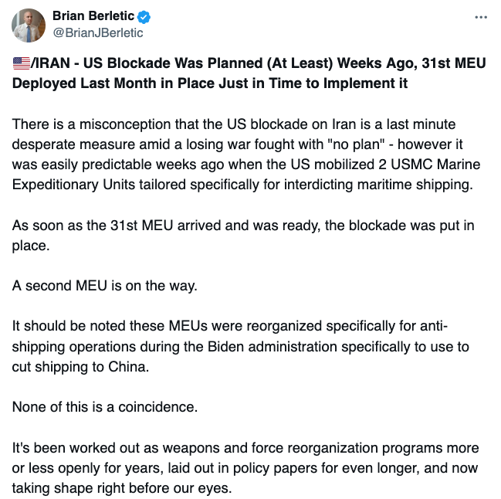Click the sentence "A second MEU is on the way."

[105, 285]
